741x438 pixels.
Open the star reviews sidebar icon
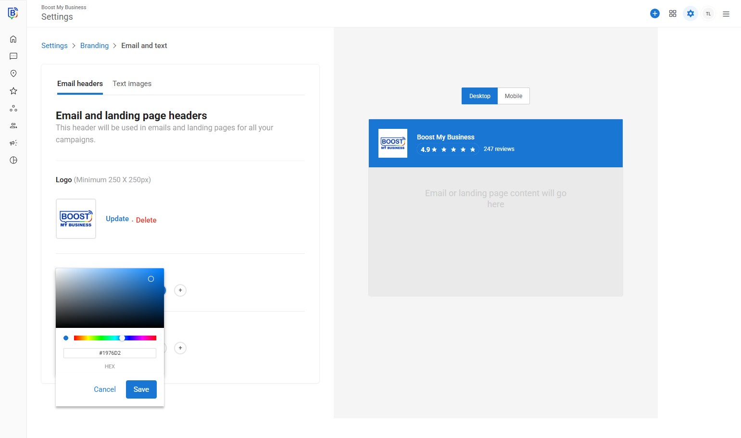13,91
